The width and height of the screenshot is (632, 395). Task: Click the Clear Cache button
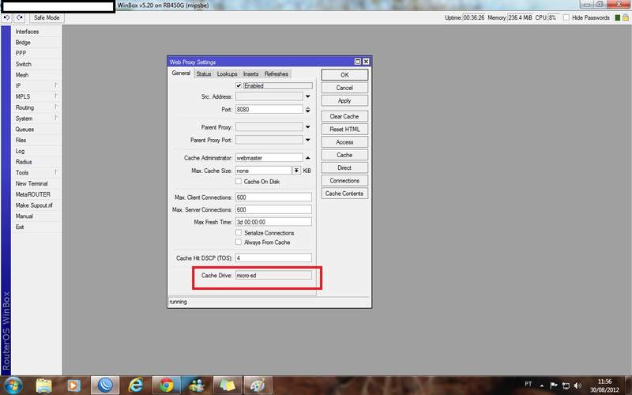coord(344,116)
